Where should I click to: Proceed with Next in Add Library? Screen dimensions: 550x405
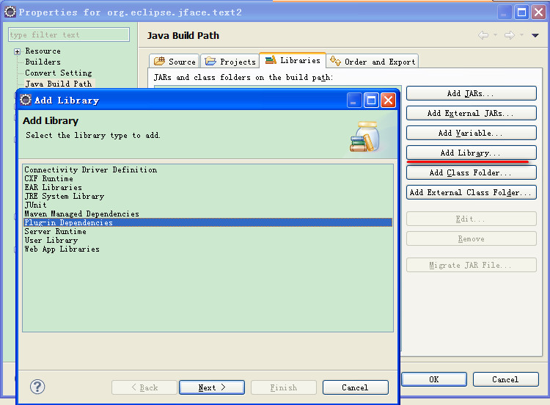coord(212,387)
